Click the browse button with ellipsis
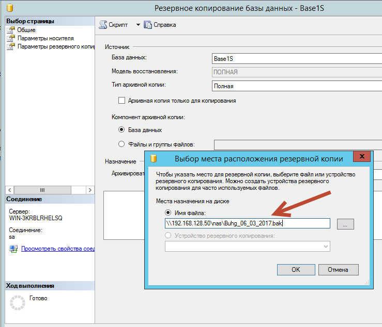Screen dimensions: 382x327 click(x=345, y=224)
